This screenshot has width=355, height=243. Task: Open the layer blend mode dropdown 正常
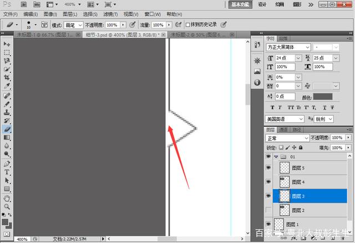(287, 138)
